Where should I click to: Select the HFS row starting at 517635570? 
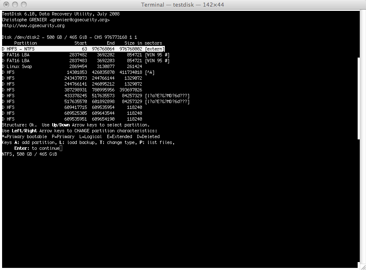point(96,101)
